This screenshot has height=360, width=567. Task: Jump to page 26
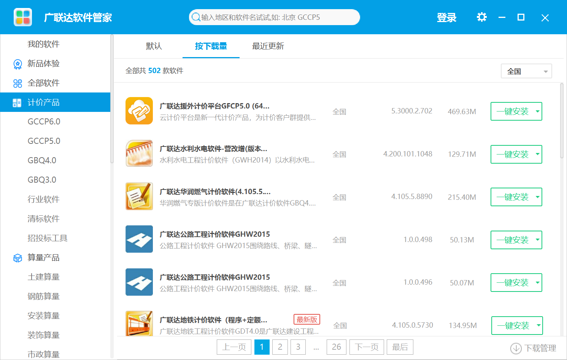click(x=337, y=347)
